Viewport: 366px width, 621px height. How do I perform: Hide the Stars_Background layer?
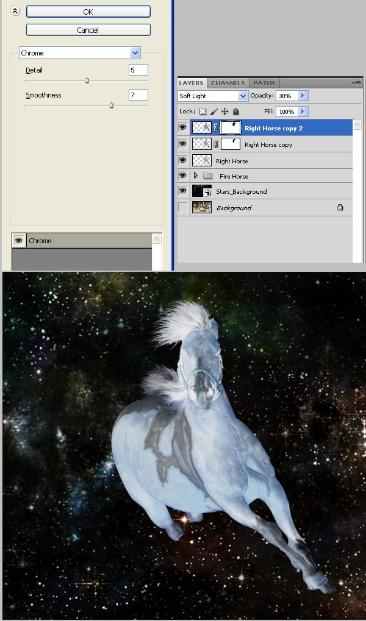coord(182,191)
